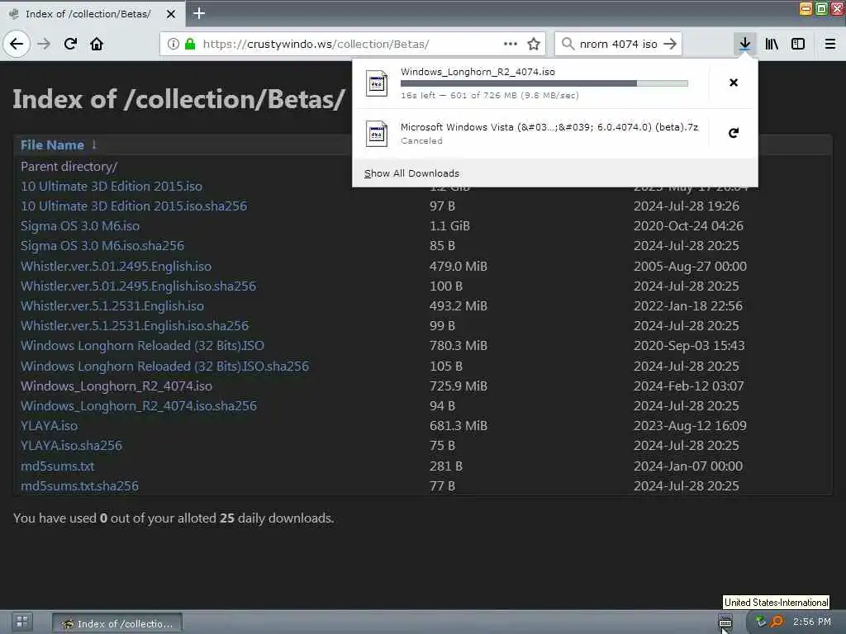846x634 pixels.
Task: Download Sigma OS 3.0 M6.iso
Action: pyautogui.click(x=80, y=225)
